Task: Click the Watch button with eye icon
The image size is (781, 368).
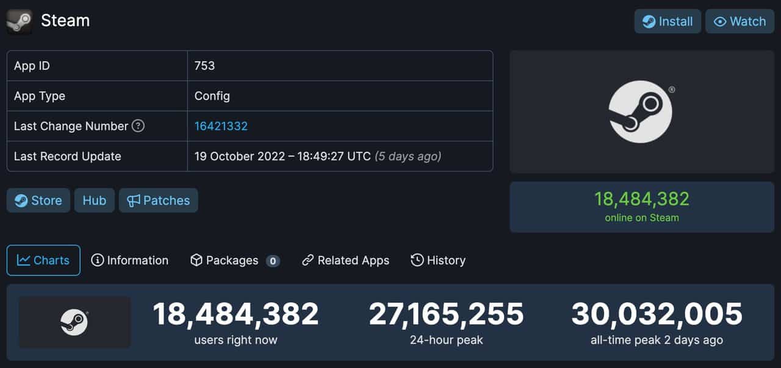Action: tap(740, 21)
